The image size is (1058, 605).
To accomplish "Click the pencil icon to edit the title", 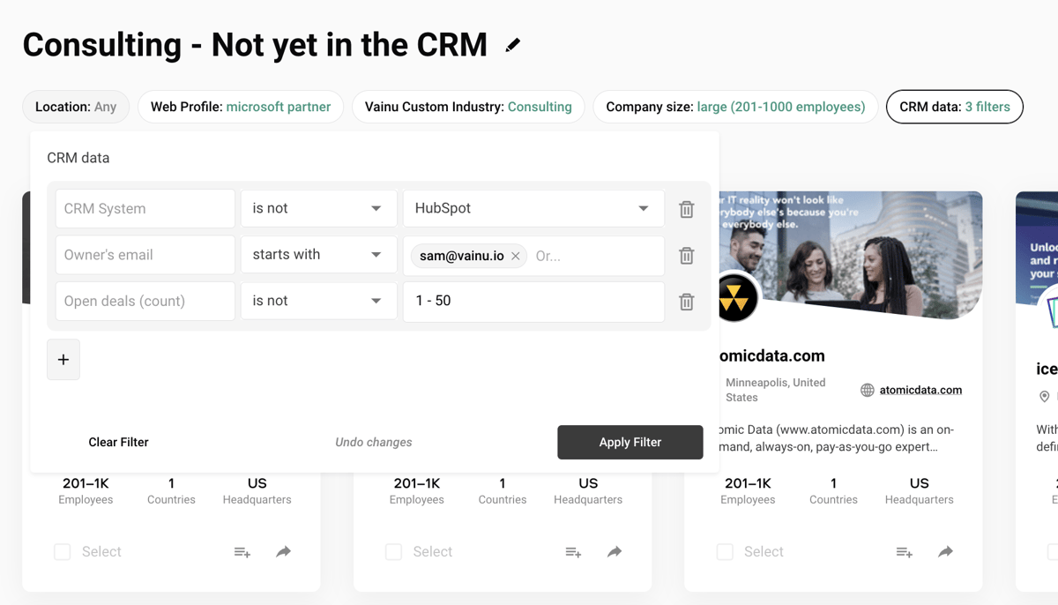I will coord(512,45).
